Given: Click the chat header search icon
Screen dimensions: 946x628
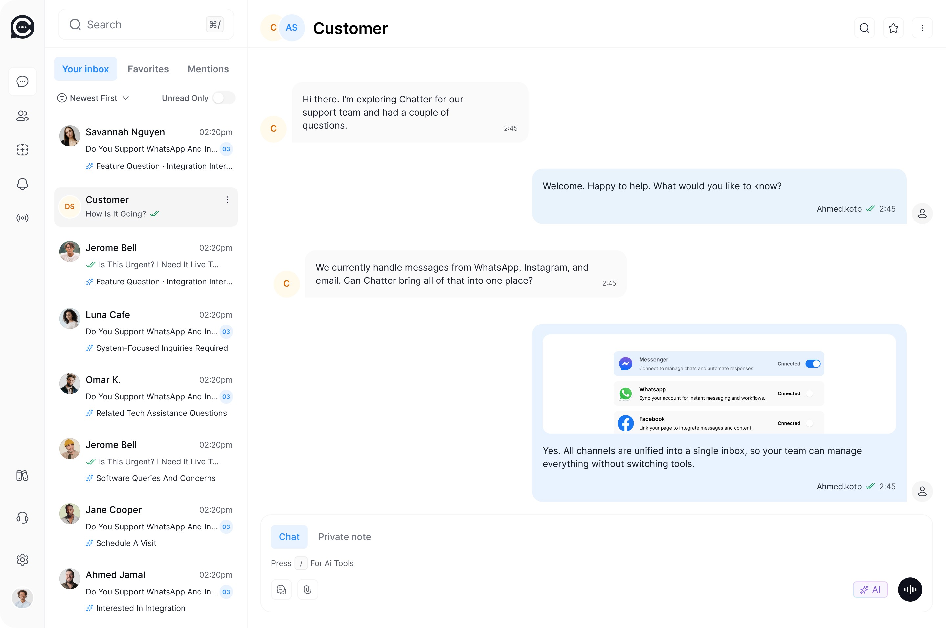Looking at the screenshot, I should [864, 28].
